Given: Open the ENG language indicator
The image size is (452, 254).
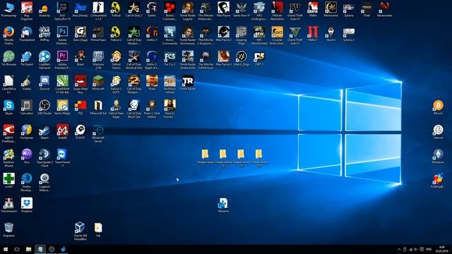Looking at the screenshot, I should point(429,249).
